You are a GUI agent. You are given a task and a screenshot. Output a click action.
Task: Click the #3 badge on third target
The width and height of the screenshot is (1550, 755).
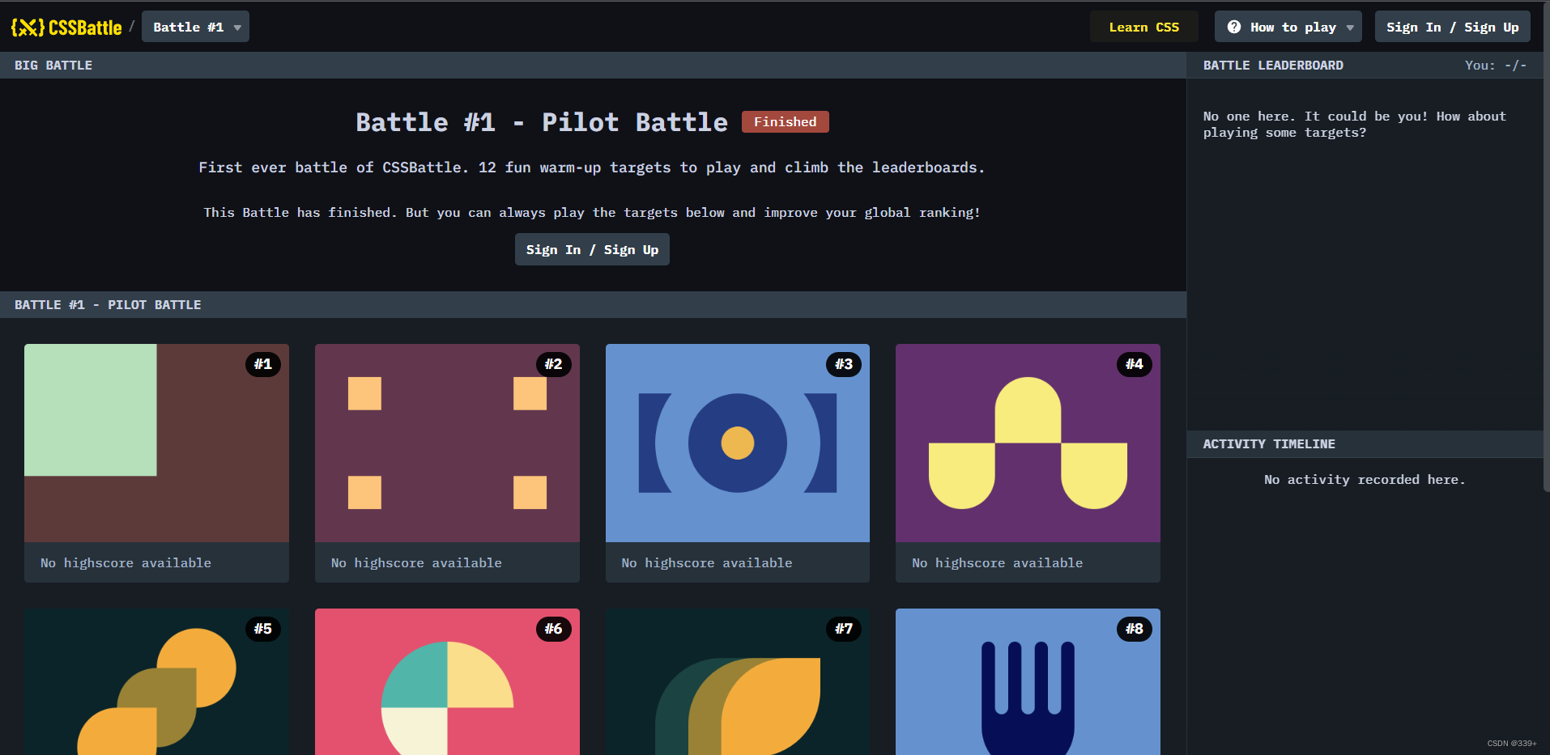tap(844, 364)
